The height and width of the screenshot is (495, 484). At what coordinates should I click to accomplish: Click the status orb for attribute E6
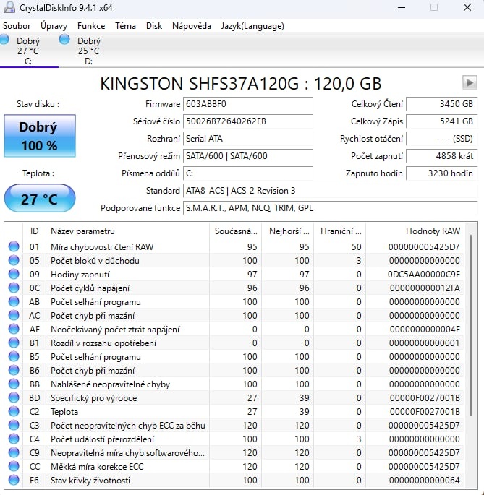14,480
